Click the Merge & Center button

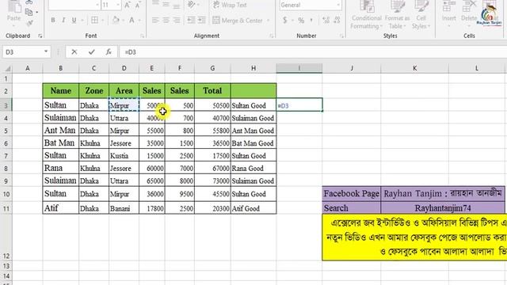(238, 21)
